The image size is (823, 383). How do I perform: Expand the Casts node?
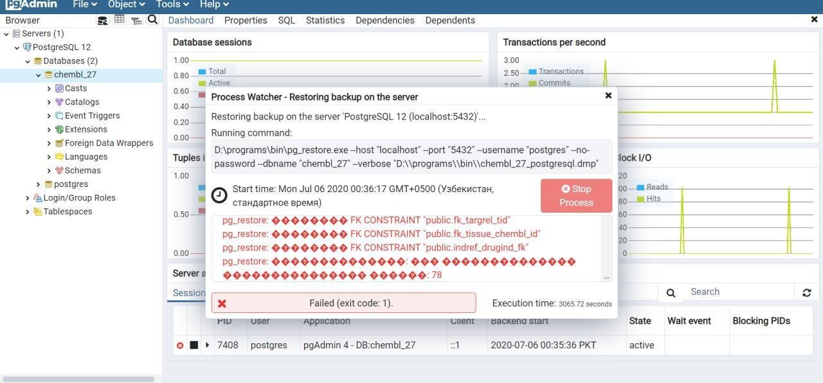click(x=49, y=88)
